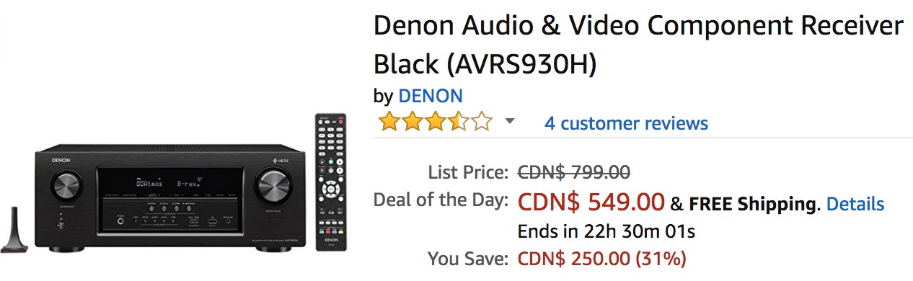Screen dimensions: 913x281
Task: Click the first gold rating star
Action: [389, 122]
